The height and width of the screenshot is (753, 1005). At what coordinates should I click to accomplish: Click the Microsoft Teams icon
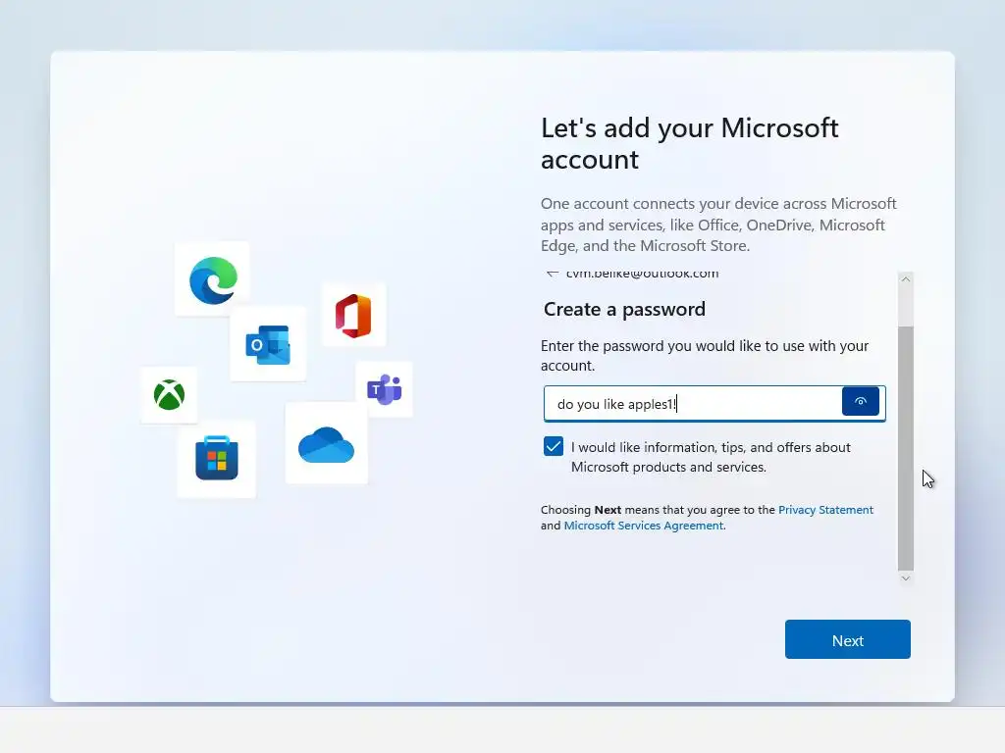point(385,389)
